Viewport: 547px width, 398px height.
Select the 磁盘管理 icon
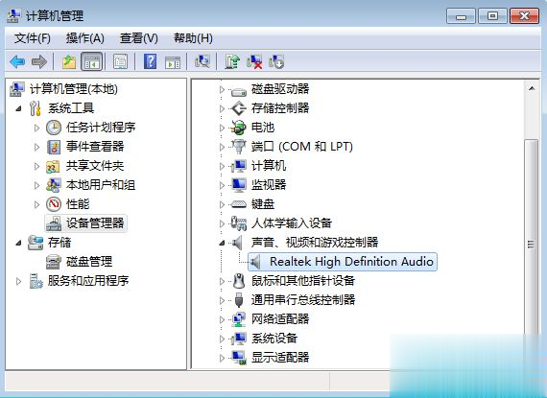(x=54, y=262)
